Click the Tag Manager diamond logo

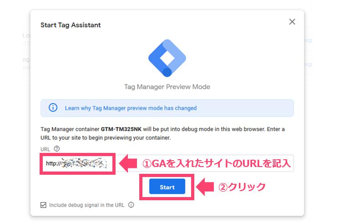167,58
